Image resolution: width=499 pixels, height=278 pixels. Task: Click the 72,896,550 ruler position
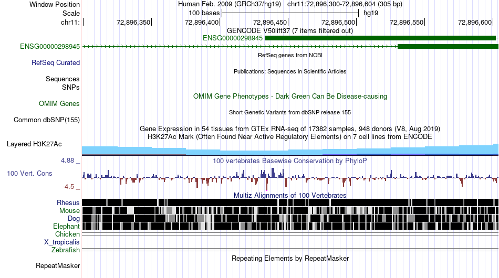[407, 22]
